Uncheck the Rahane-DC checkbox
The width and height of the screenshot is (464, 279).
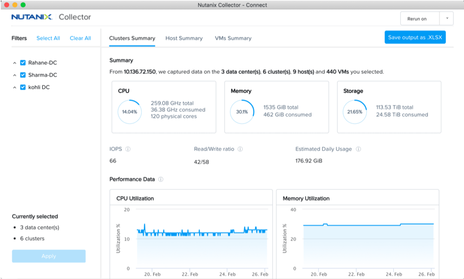pyautogui.click(x=23, y=63)
